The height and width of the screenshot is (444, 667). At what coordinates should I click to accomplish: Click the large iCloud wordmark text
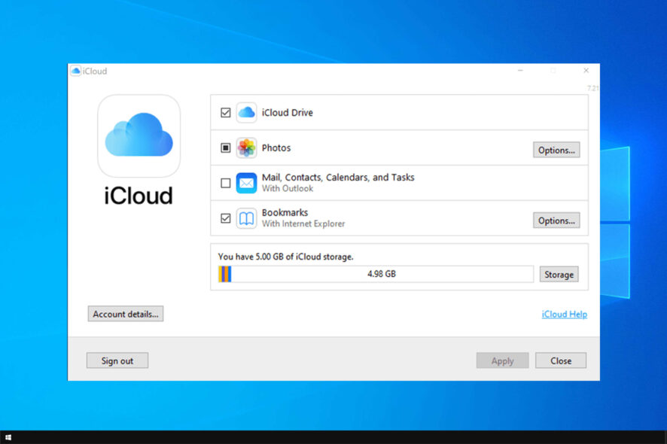tap(139, 196)
